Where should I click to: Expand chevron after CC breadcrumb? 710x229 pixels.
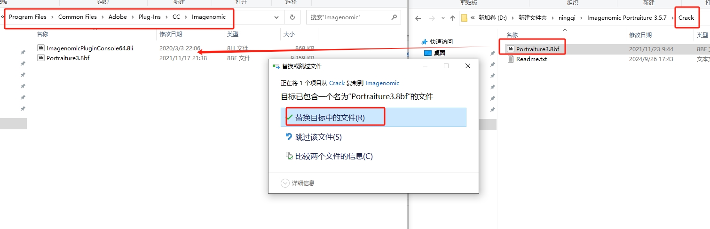pos(186,17)
